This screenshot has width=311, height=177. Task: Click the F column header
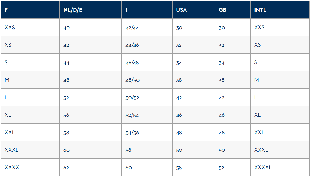click(x=30, y=10)
